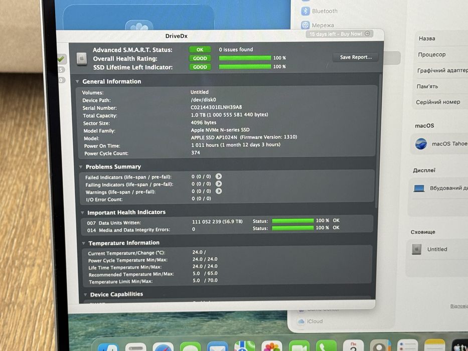Click the DriveDx vertical scrollbar
468x351 pixels.
[x=379, y=140]
